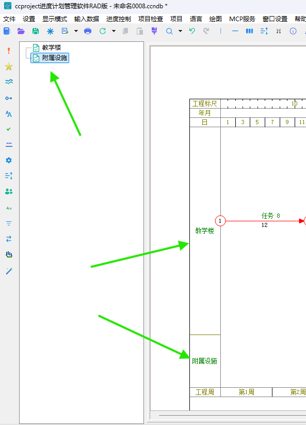Click the dotted line sidebar icon
The image size is (306, 425).
tap(9, 144)
